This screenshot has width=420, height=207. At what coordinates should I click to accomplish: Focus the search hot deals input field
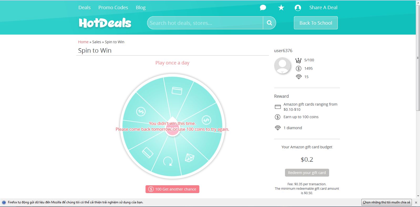pyautogui.click(x=205, y=23)
